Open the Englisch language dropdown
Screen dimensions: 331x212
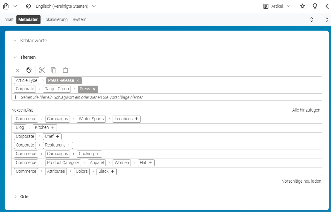click(x=94, y=6)
